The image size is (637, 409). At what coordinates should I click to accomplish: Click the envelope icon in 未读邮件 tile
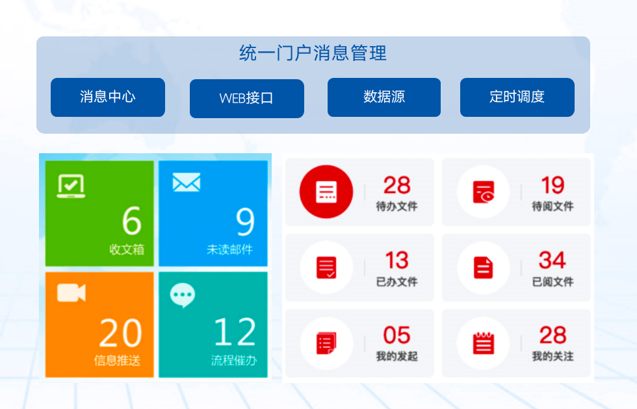point(187,182)
